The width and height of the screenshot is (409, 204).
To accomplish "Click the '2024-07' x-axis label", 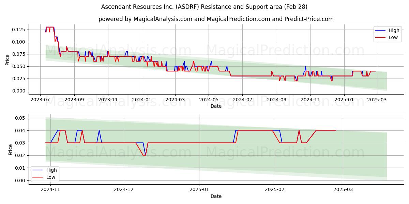I will (242, 100).
